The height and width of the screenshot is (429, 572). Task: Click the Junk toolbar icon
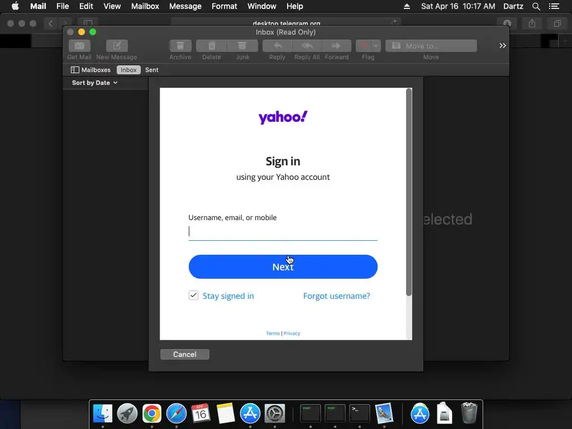click(242, 46)
